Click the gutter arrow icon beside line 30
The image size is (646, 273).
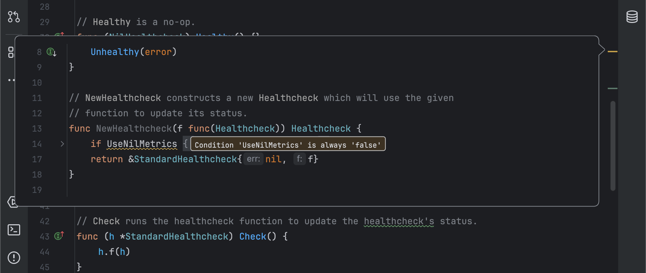[60, 35]
